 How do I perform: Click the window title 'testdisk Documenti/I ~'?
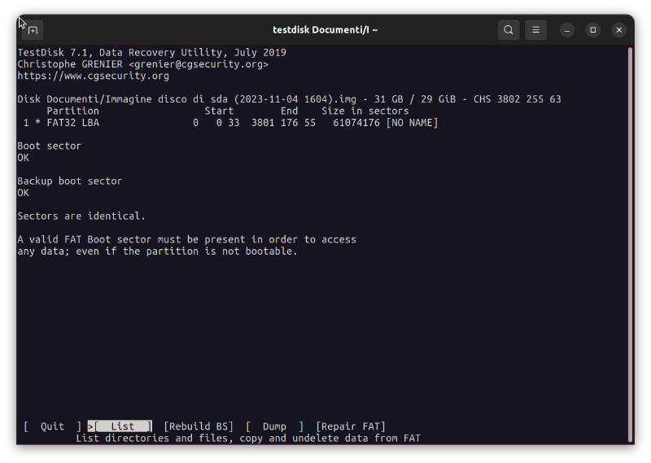[x=325, y=30]
